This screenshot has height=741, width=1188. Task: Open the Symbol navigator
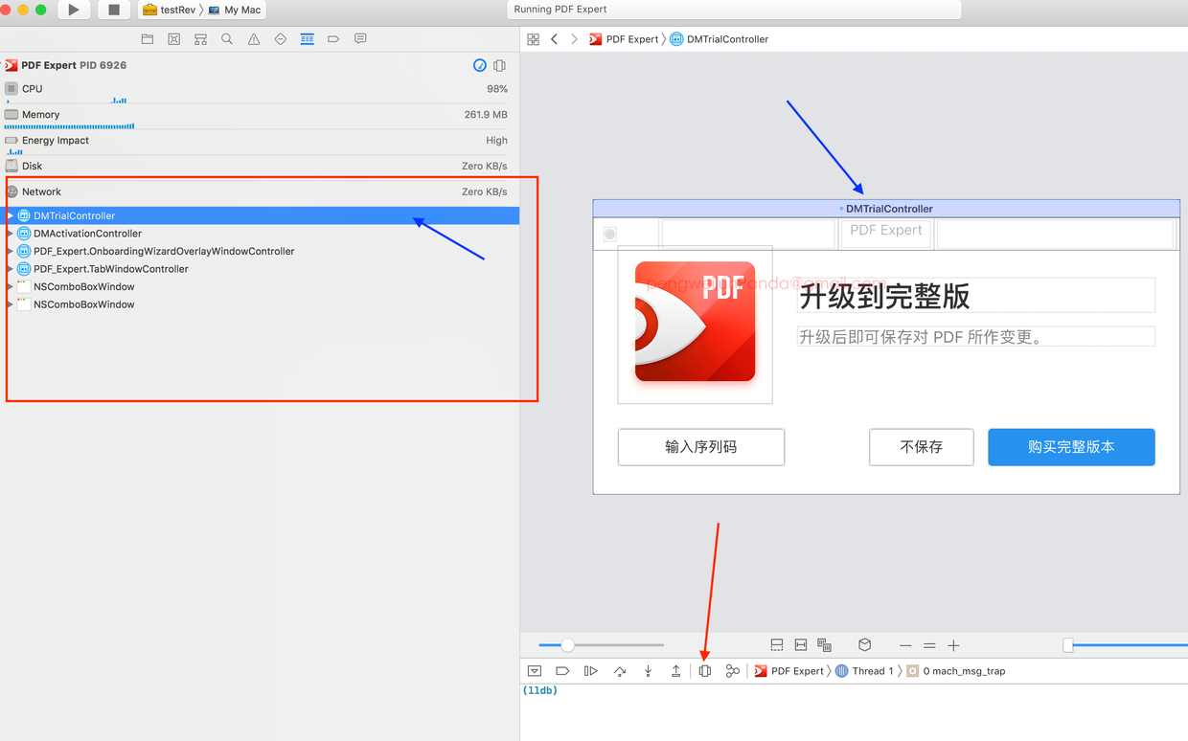200,39
